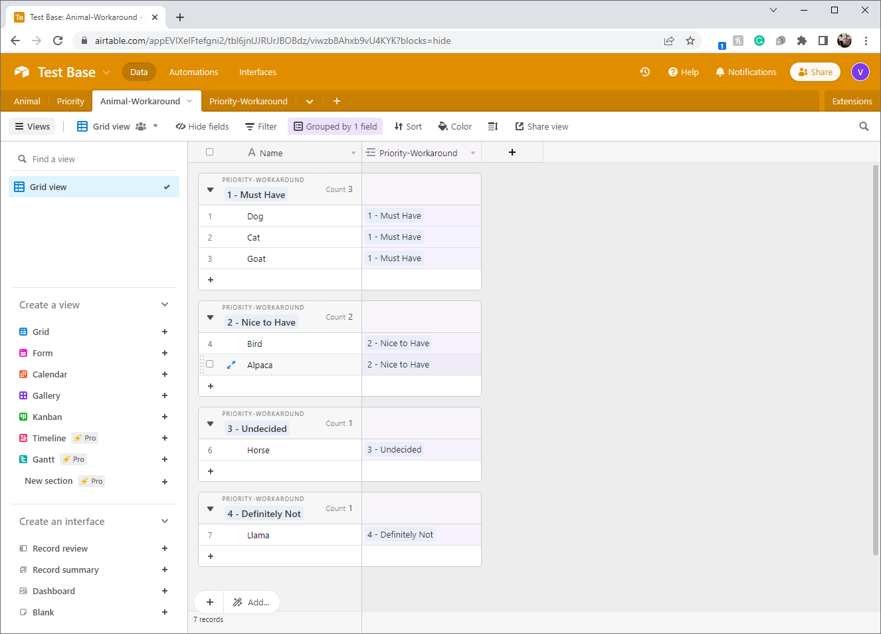Viewport: 881px width, 634px height.
Task: Create a new Calendar view
Action: pyautogui.click(x=164, y=374)
